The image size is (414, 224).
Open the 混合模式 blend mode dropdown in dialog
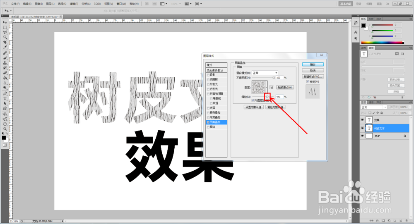(265, 73)
